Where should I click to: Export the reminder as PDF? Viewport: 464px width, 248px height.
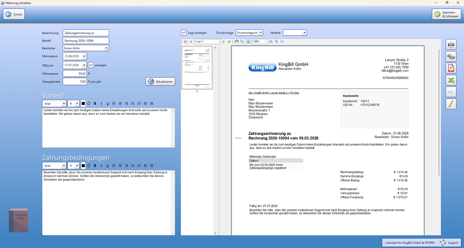coord(451,68)
